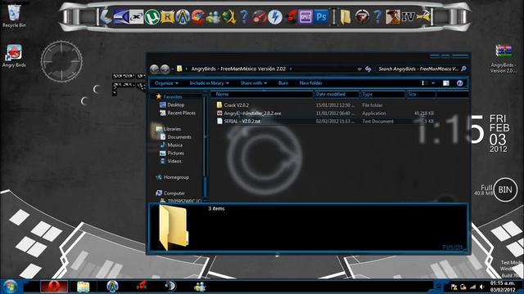Sort files by the Size column
The width and height of the screenshot is (524, 294).
point(421,95)
